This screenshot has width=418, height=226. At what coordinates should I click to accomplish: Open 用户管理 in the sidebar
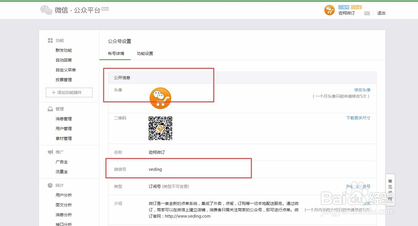[64, 129]
